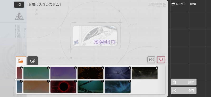Select the green gradient background thumbnail
Screen dimensions: 211x97
[36, 73]
